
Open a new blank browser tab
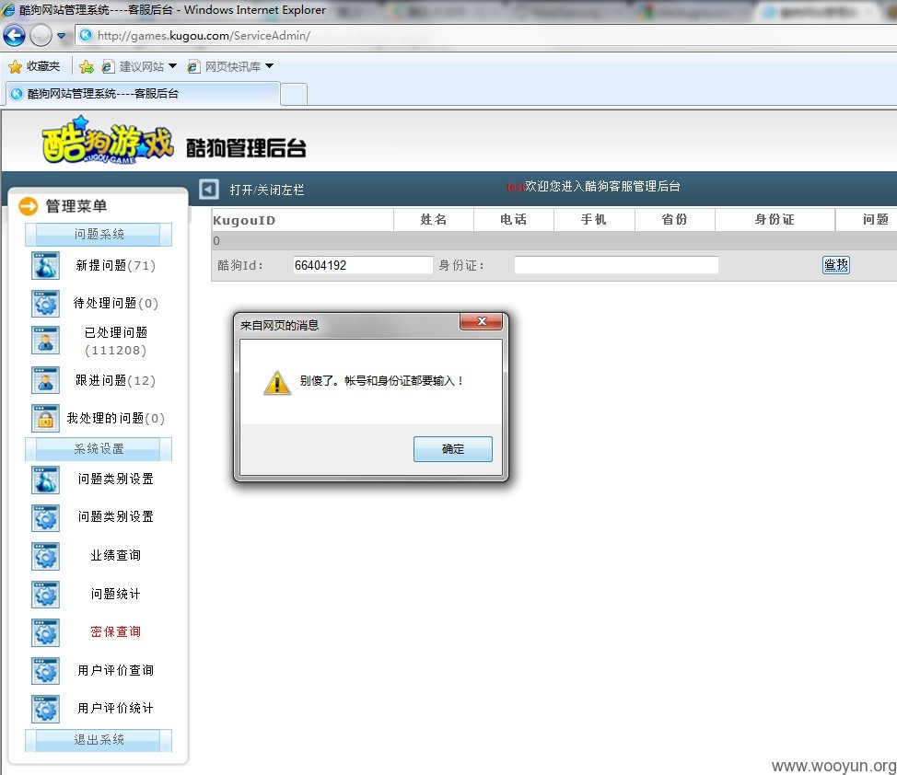coord(294,95)
